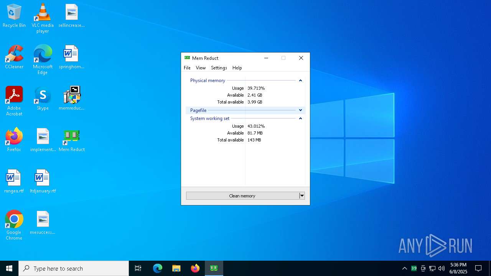Open the Help menu
The height and width of the screenshot is (276, 491).
click(237, 68)
